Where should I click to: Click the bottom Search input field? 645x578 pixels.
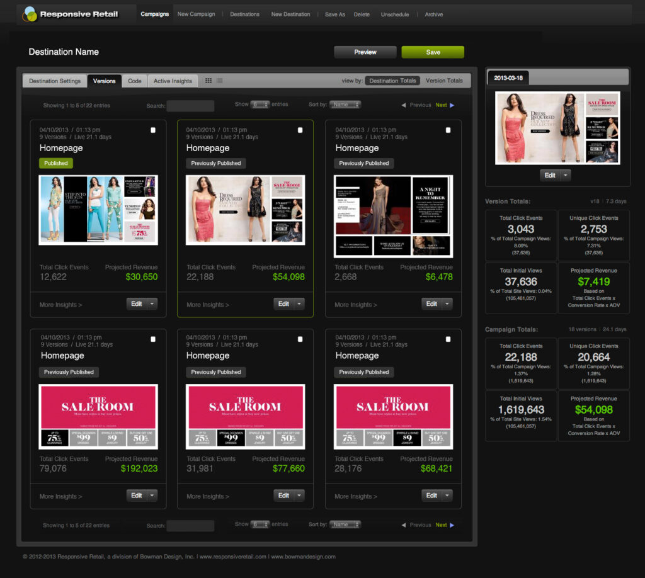(190, 525)
